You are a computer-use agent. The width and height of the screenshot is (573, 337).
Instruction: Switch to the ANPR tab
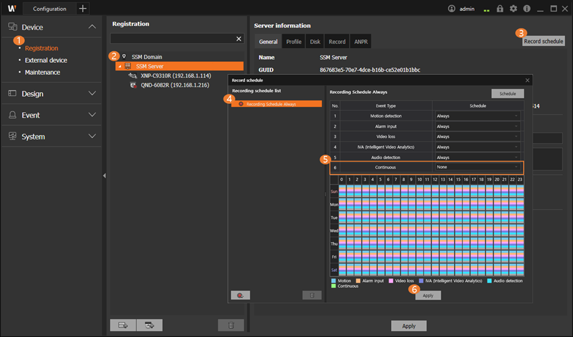360,42
